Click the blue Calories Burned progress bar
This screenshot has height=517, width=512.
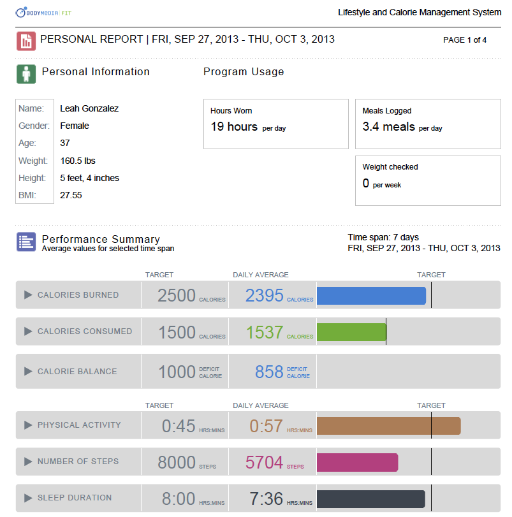tap(371, 296)
